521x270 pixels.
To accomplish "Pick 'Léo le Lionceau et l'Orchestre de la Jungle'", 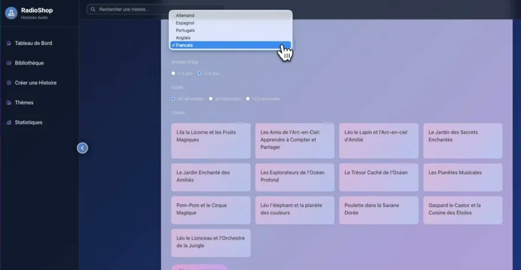I will point(211,243).
